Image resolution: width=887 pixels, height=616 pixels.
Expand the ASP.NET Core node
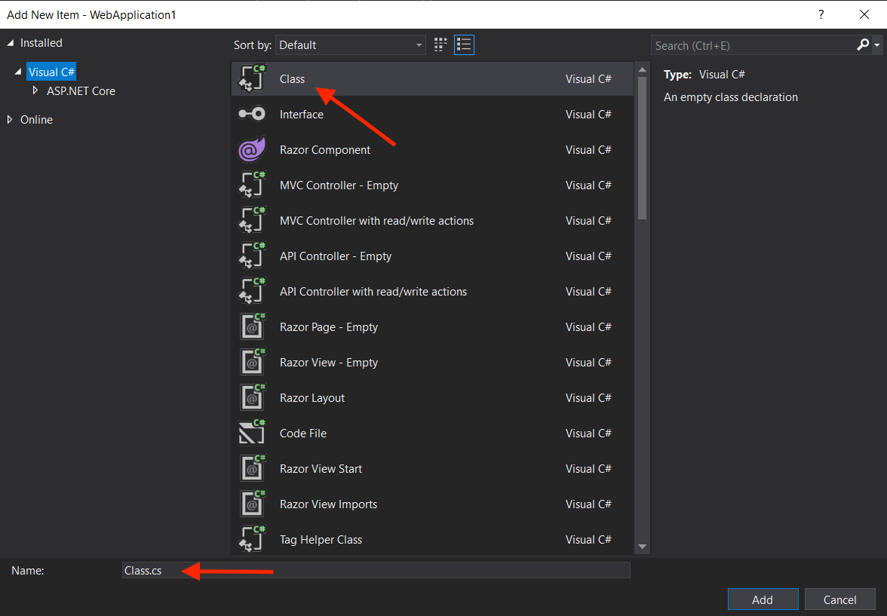34,90
